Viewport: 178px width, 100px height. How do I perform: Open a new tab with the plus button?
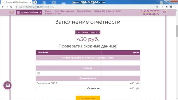35,2
